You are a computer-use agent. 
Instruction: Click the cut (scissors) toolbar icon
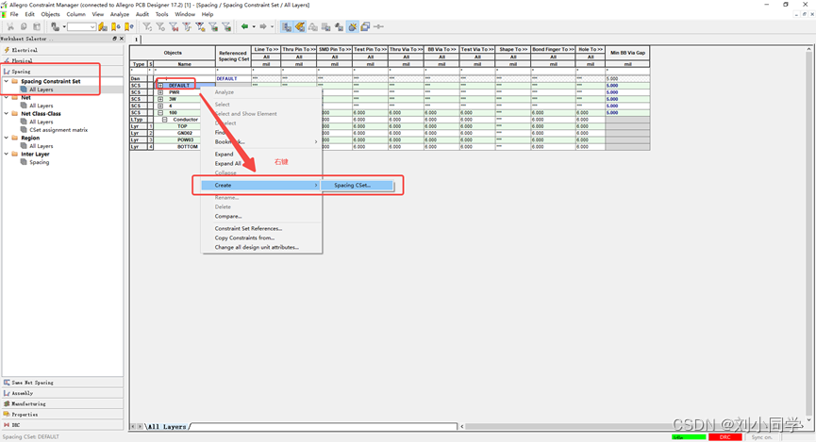click(9, 27)
